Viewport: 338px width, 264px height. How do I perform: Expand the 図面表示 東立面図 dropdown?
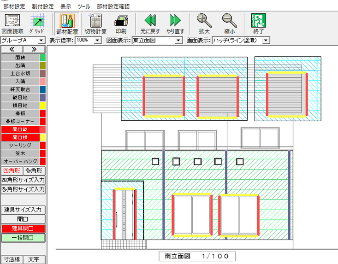click(178, 40)
